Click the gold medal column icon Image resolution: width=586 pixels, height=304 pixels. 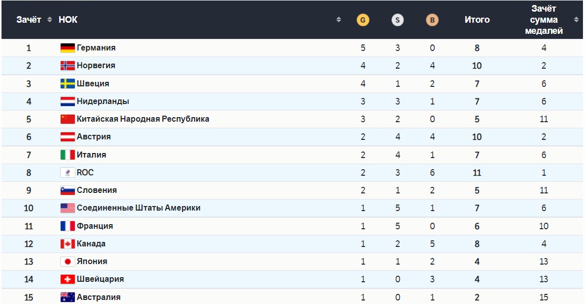point(363,20)
